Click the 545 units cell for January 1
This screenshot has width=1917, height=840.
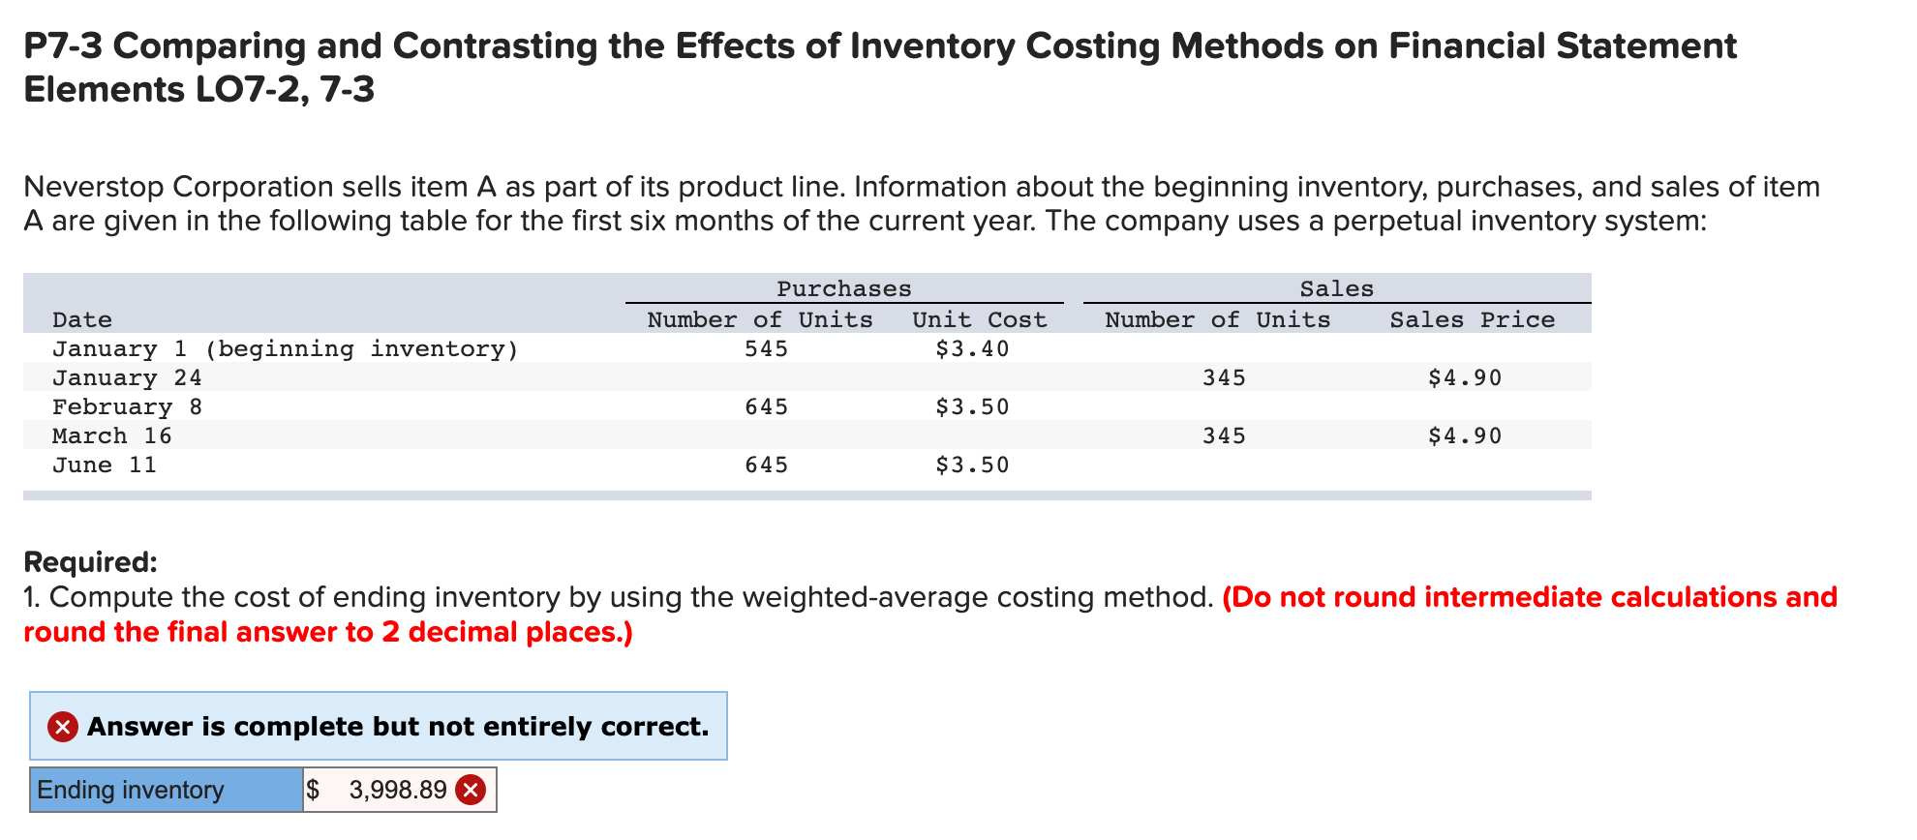pyautogui.click(x=766, y=348)
